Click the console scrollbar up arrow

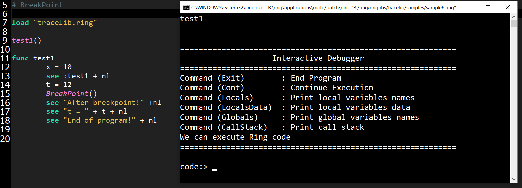pos(514,17)
